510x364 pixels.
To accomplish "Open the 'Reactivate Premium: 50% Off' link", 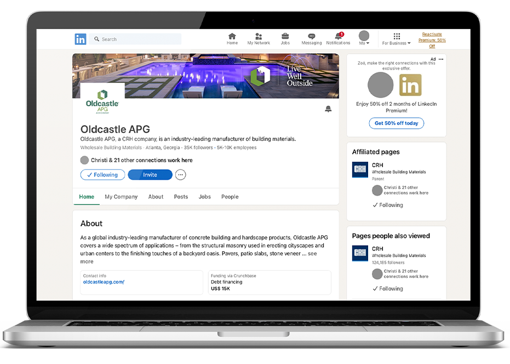I will pyautogui.click(x=432, y=40).
